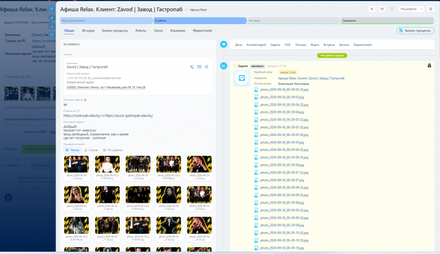The height and width of the screenshot is (254, 440).
Task: Open the Маркетплейс tab
Action: (202, 30)
